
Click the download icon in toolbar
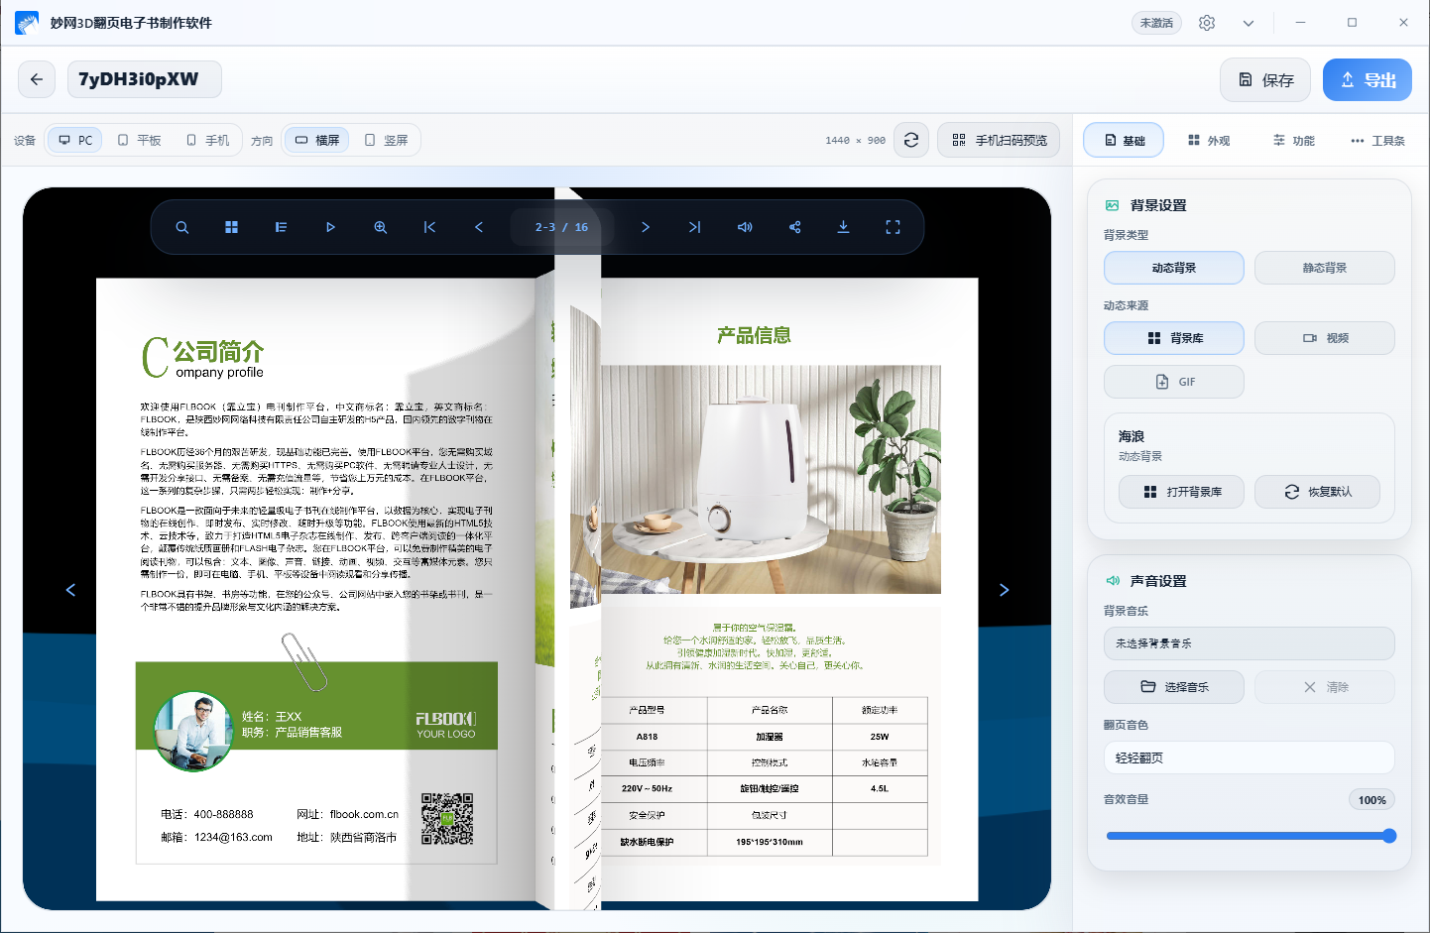843,227
